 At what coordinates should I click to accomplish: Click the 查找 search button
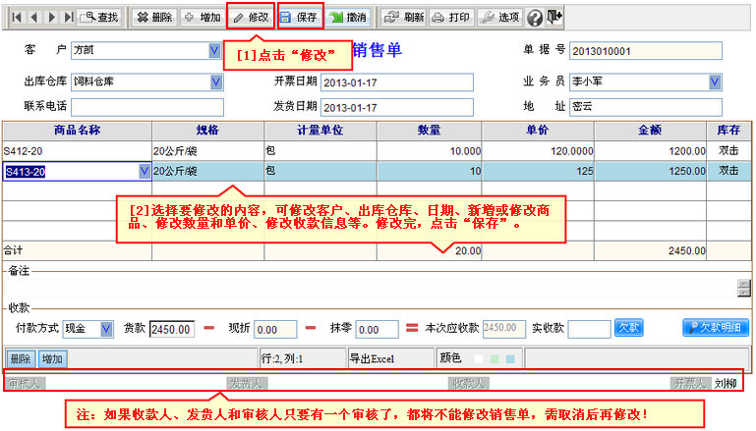100,18
